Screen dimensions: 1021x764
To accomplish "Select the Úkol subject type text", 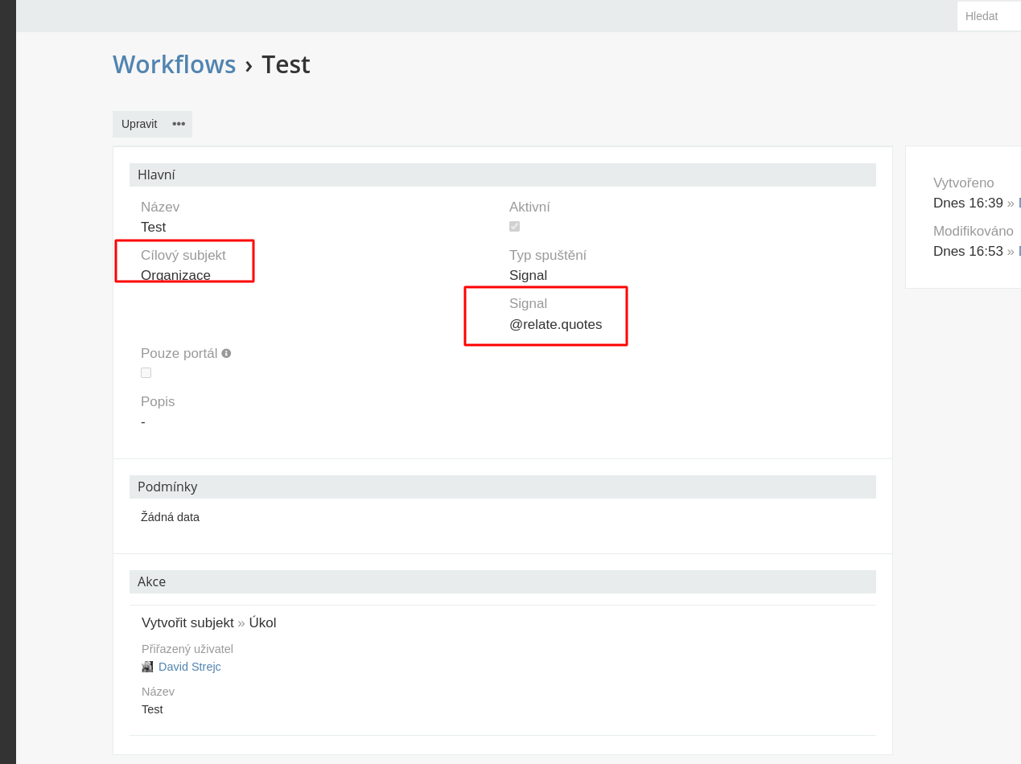I will click(262, 622).
